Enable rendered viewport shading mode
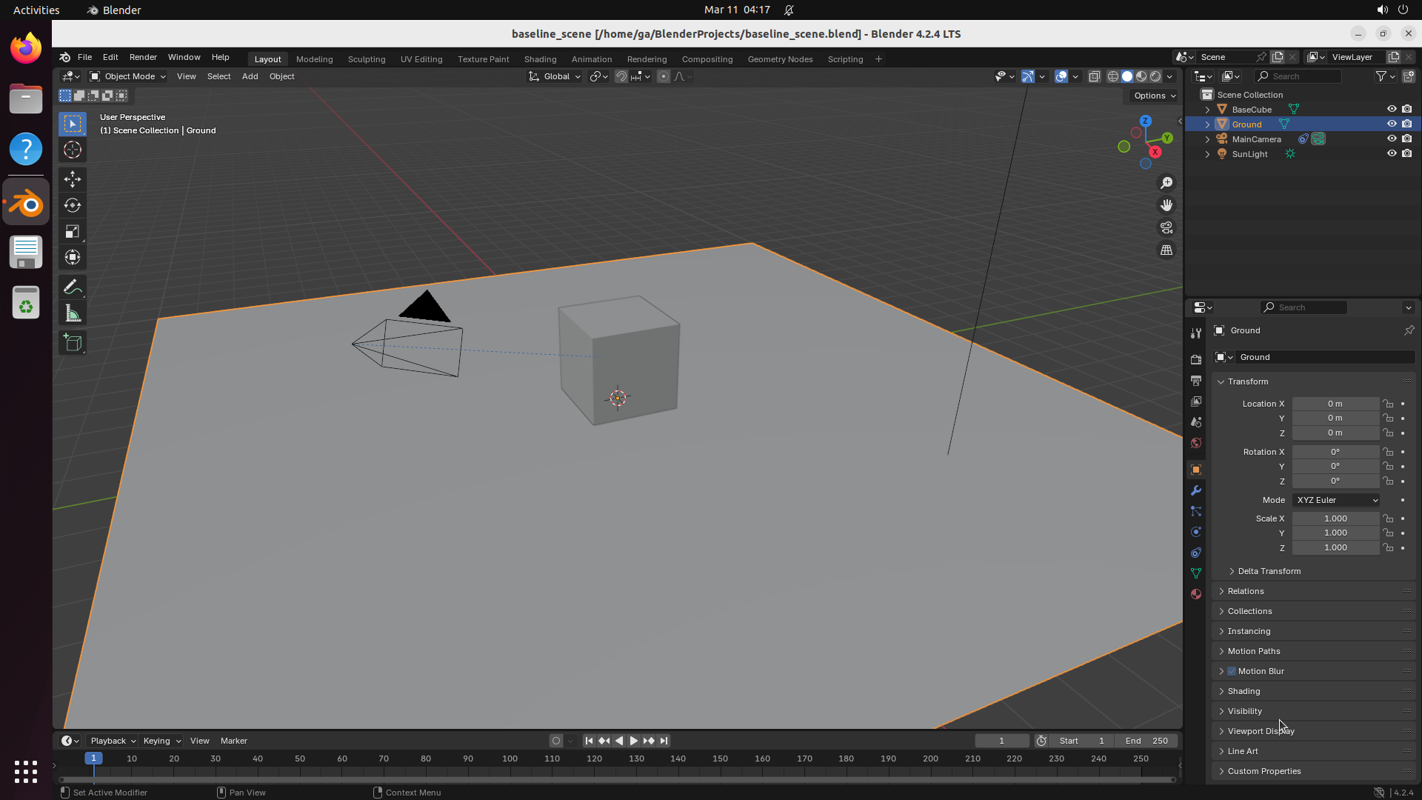 click(1155, 76)
